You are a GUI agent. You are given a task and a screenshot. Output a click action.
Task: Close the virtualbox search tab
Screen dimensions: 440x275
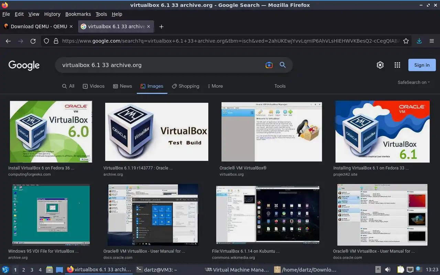pos(148,26)
